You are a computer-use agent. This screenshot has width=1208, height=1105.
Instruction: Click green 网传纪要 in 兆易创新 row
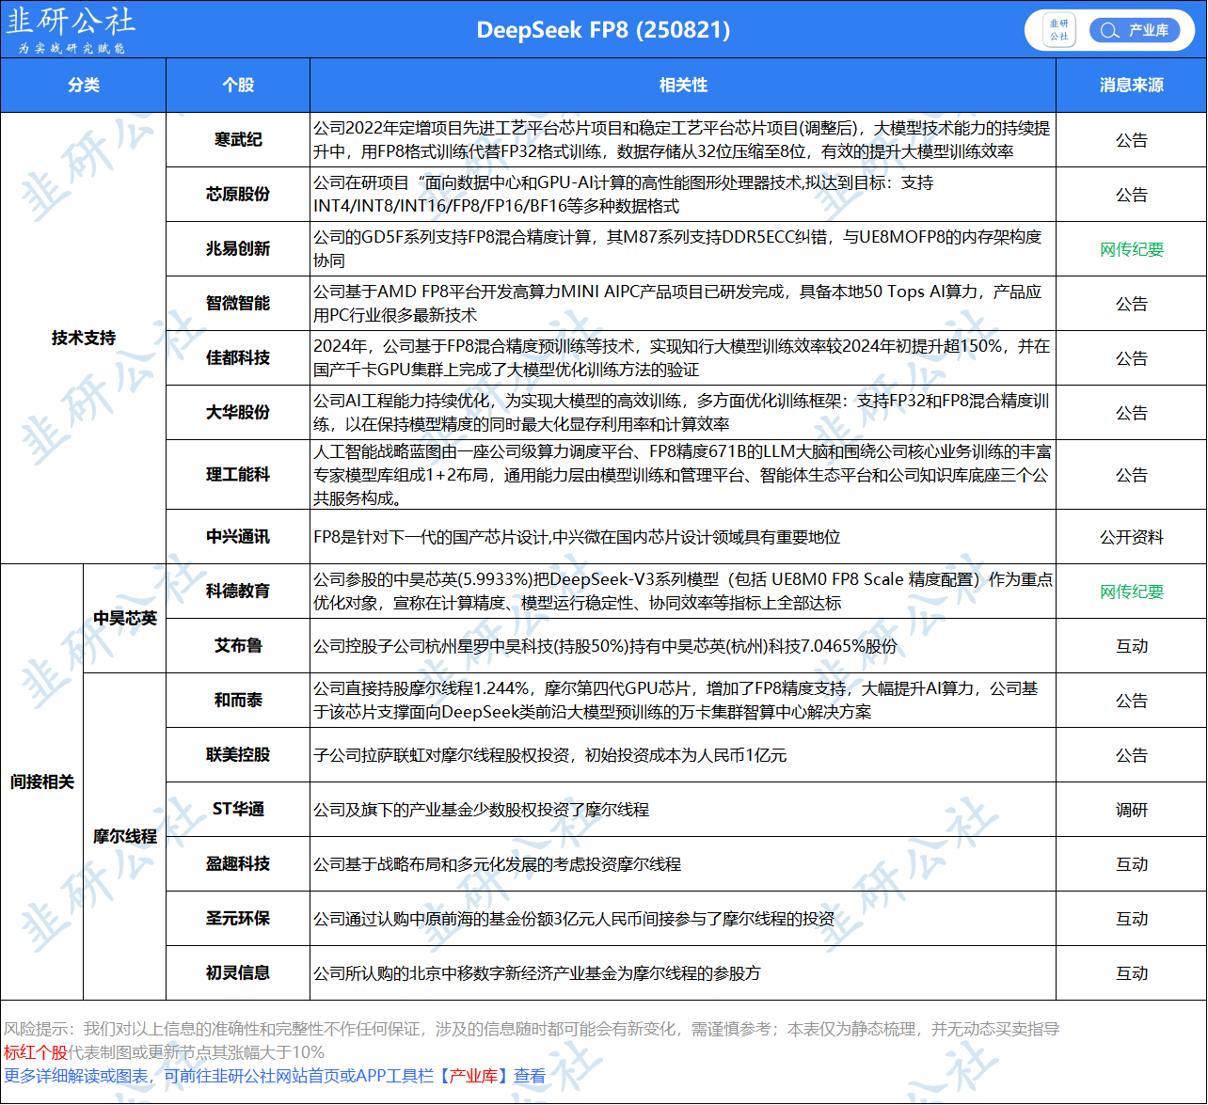point(1131,249)
